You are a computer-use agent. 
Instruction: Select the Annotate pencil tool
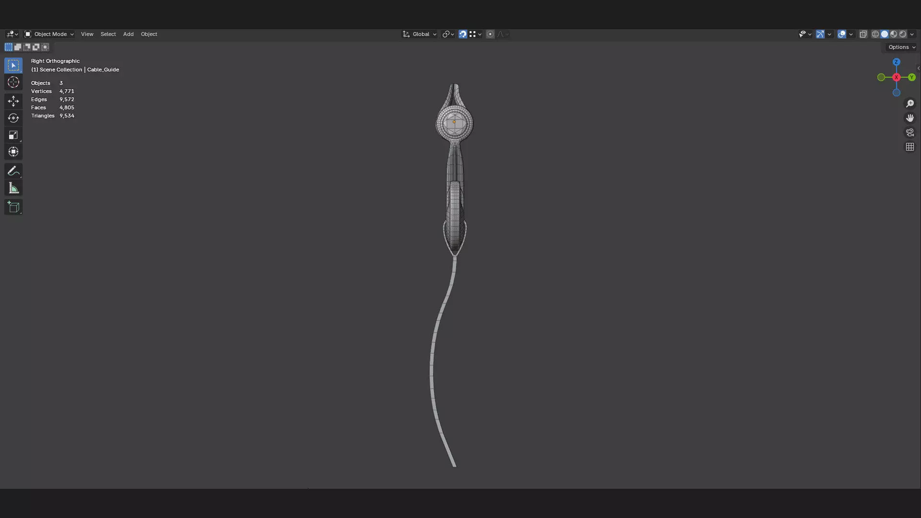click(13, 171)
